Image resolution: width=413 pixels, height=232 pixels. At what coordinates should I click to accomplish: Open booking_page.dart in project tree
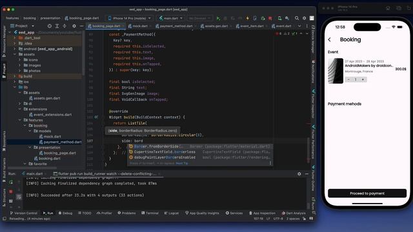pyautogui.click(x=60, y=153)
